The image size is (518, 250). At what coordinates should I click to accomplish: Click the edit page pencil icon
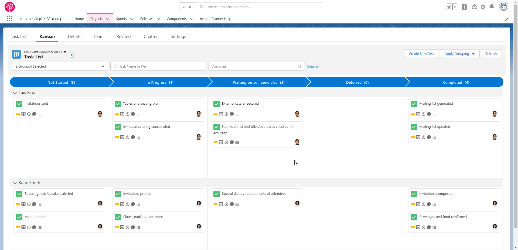(507, 19)
